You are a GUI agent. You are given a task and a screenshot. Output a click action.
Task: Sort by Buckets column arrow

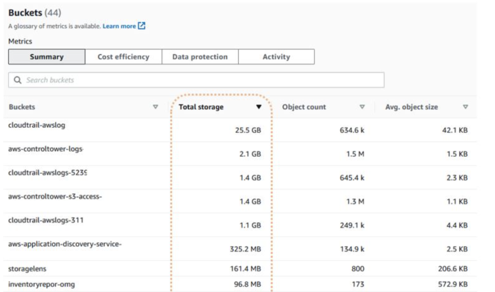pyautogui.click(x=155, y=107)
